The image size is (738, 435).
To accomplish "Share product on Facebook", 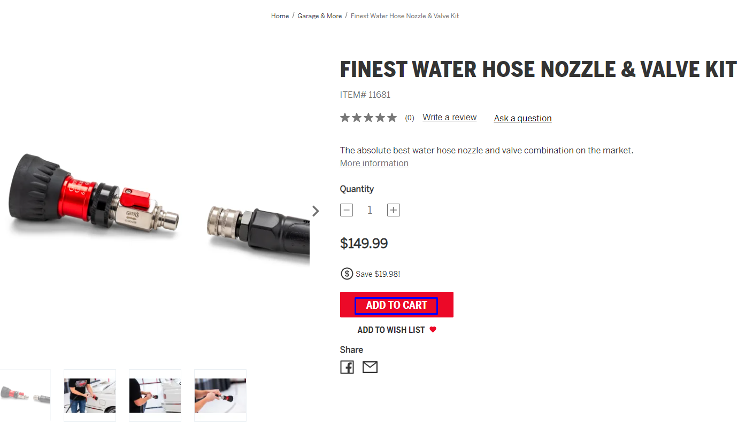I will click(x=347, y=367).
